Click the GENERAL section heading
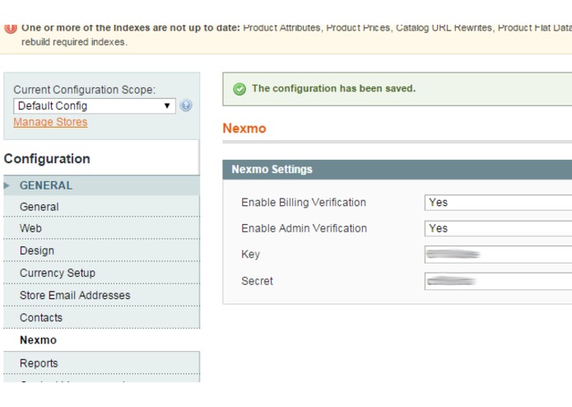The height and width of the screenshot is (407, 572). coord(46,185)
